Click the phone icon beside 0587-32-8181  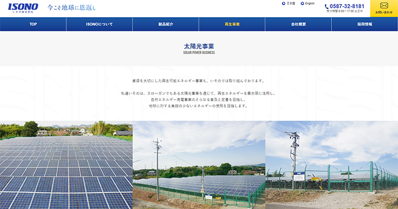click(x=326, y=7)
